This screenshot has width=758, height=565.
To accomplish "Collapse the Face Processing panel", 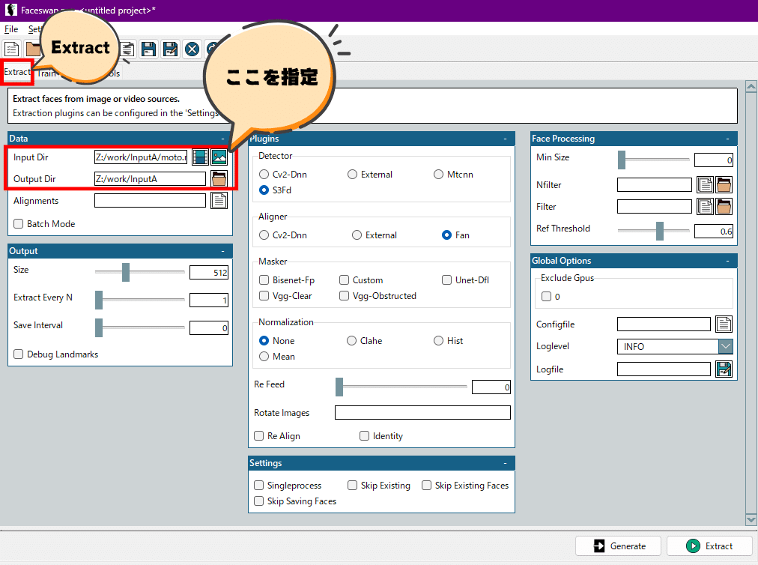I will click(727, 139).
